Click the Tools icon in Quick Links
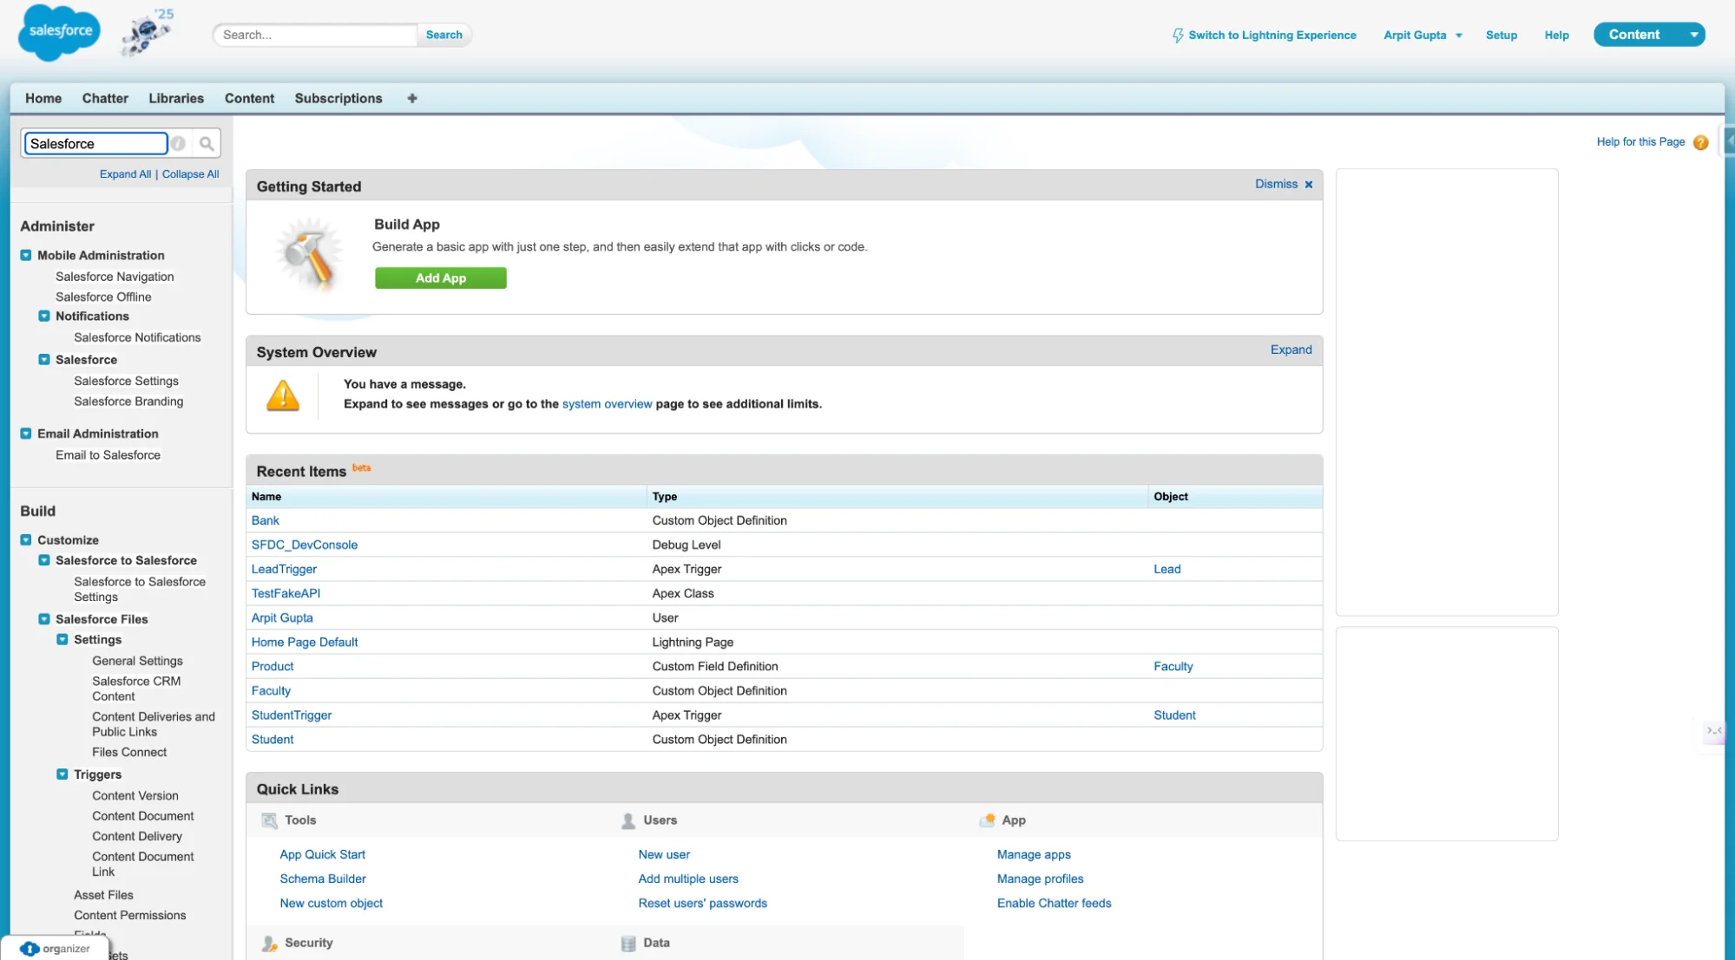This screenshot has height=960, width=1735. point(269,820)
